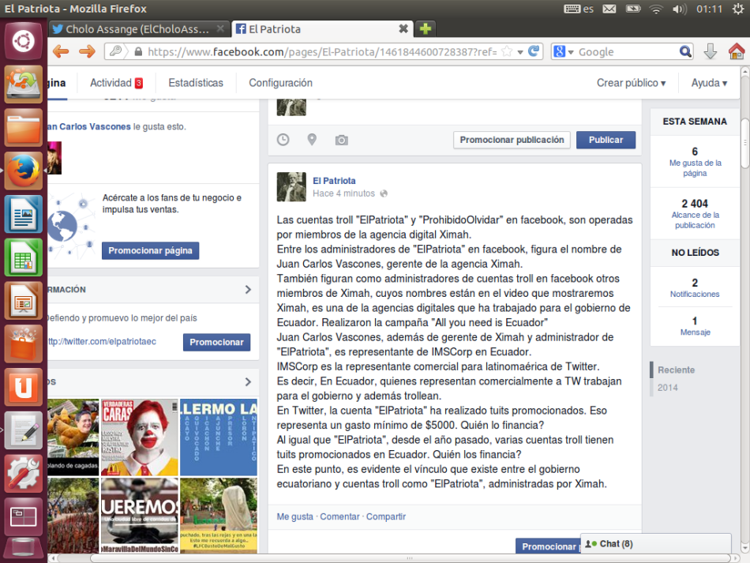Open the Actividad tab
Screen dimensions: 750x563
[x=116, y=83]
